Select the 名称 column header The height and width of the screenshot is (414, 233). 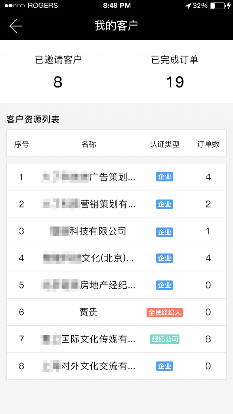[89, 144]
